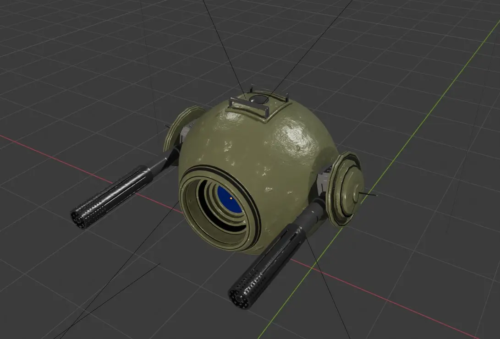500x339 pixels.
Task: Select the blue lens inside the front opening
Action: pos(229,200)
